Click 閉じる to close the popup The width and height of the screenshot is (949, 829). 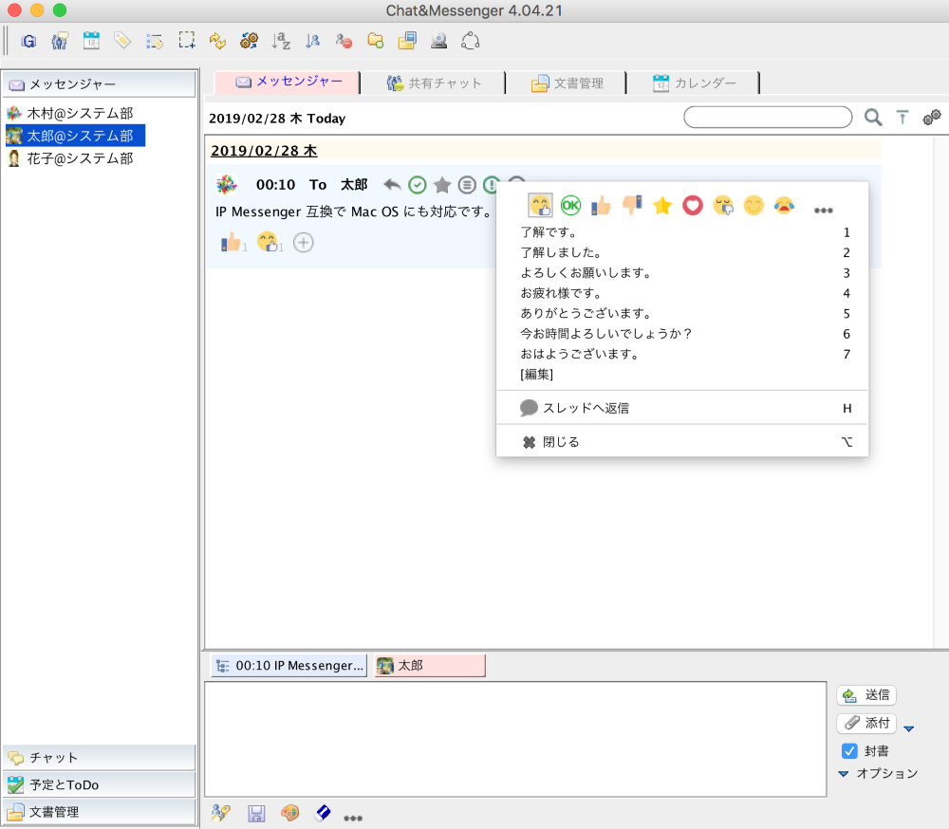[x=682, y=442]
